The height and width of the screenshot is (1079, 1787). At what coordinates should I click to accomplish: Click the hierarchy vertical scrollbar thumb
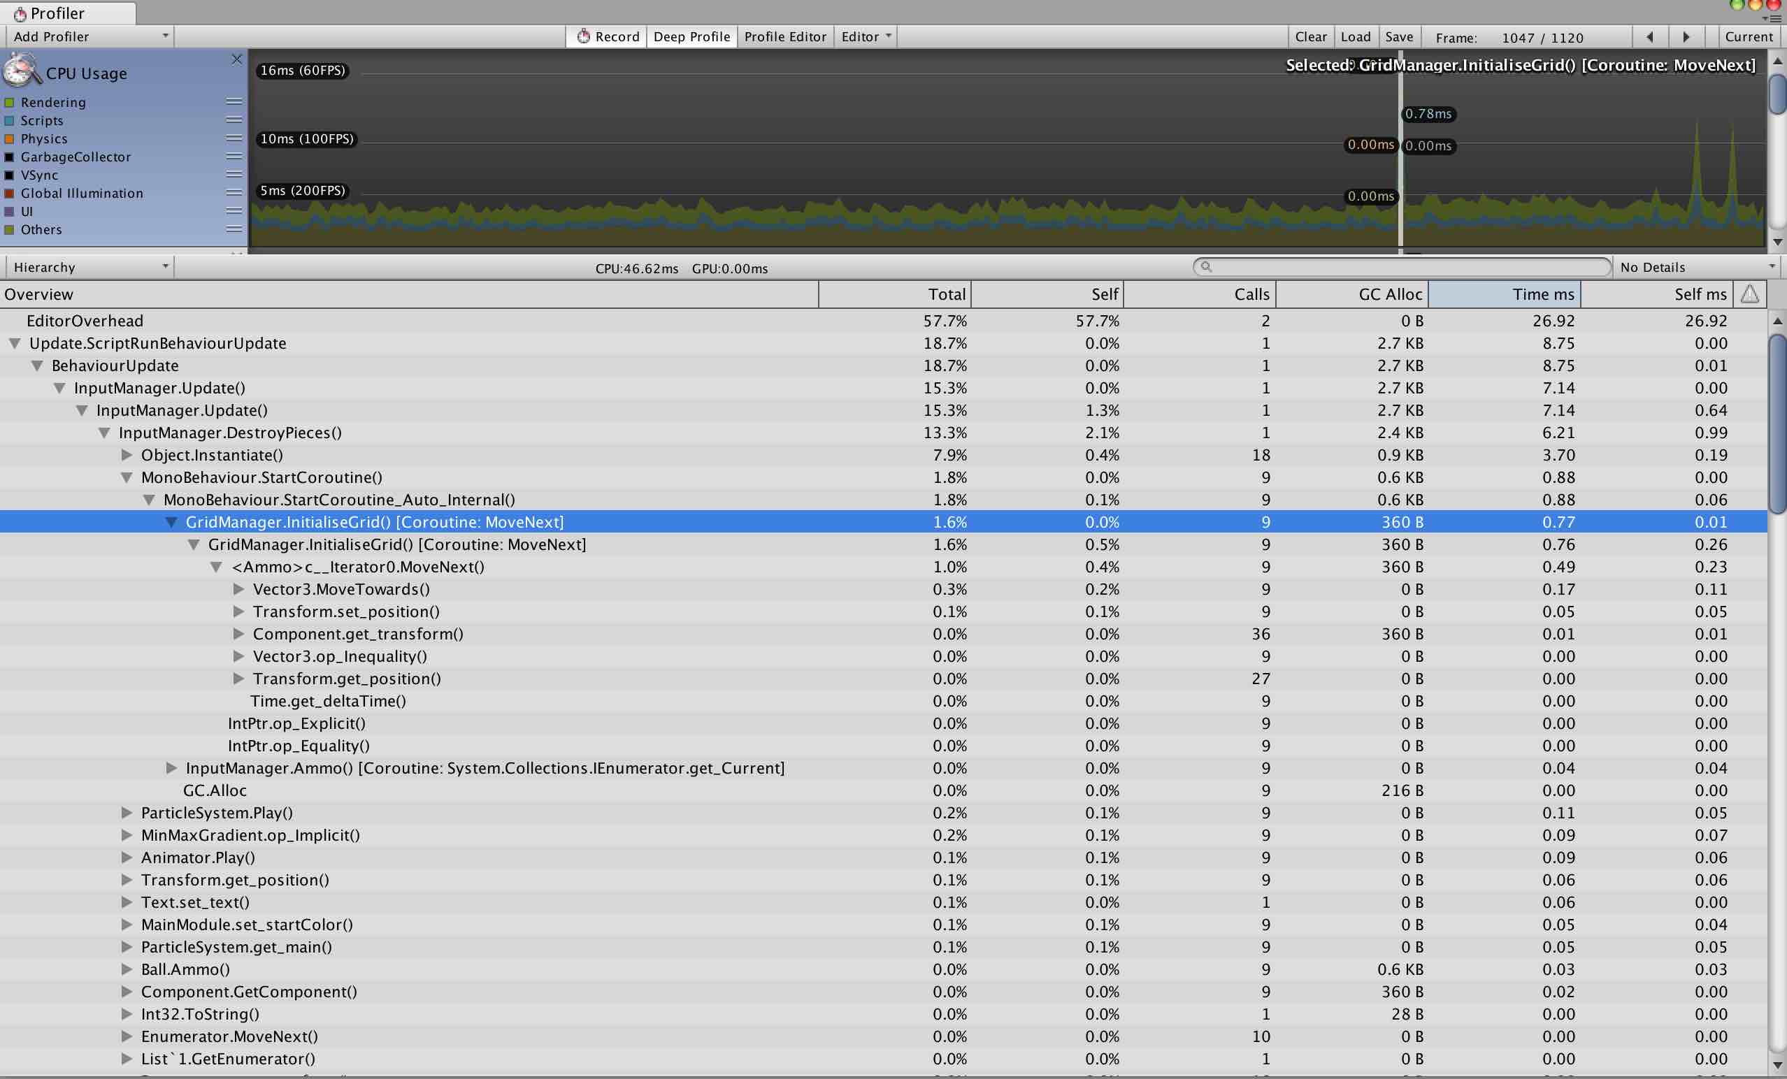tap(1778, 424)
